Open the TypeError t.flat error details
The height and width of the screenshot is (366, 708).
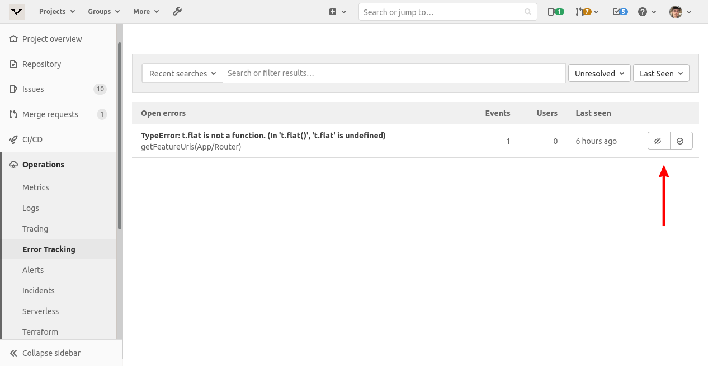tap(263, 135)
